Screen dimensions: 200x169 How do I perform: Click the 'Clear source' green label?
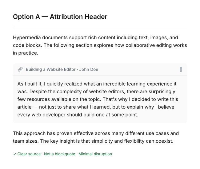[29, 154]
